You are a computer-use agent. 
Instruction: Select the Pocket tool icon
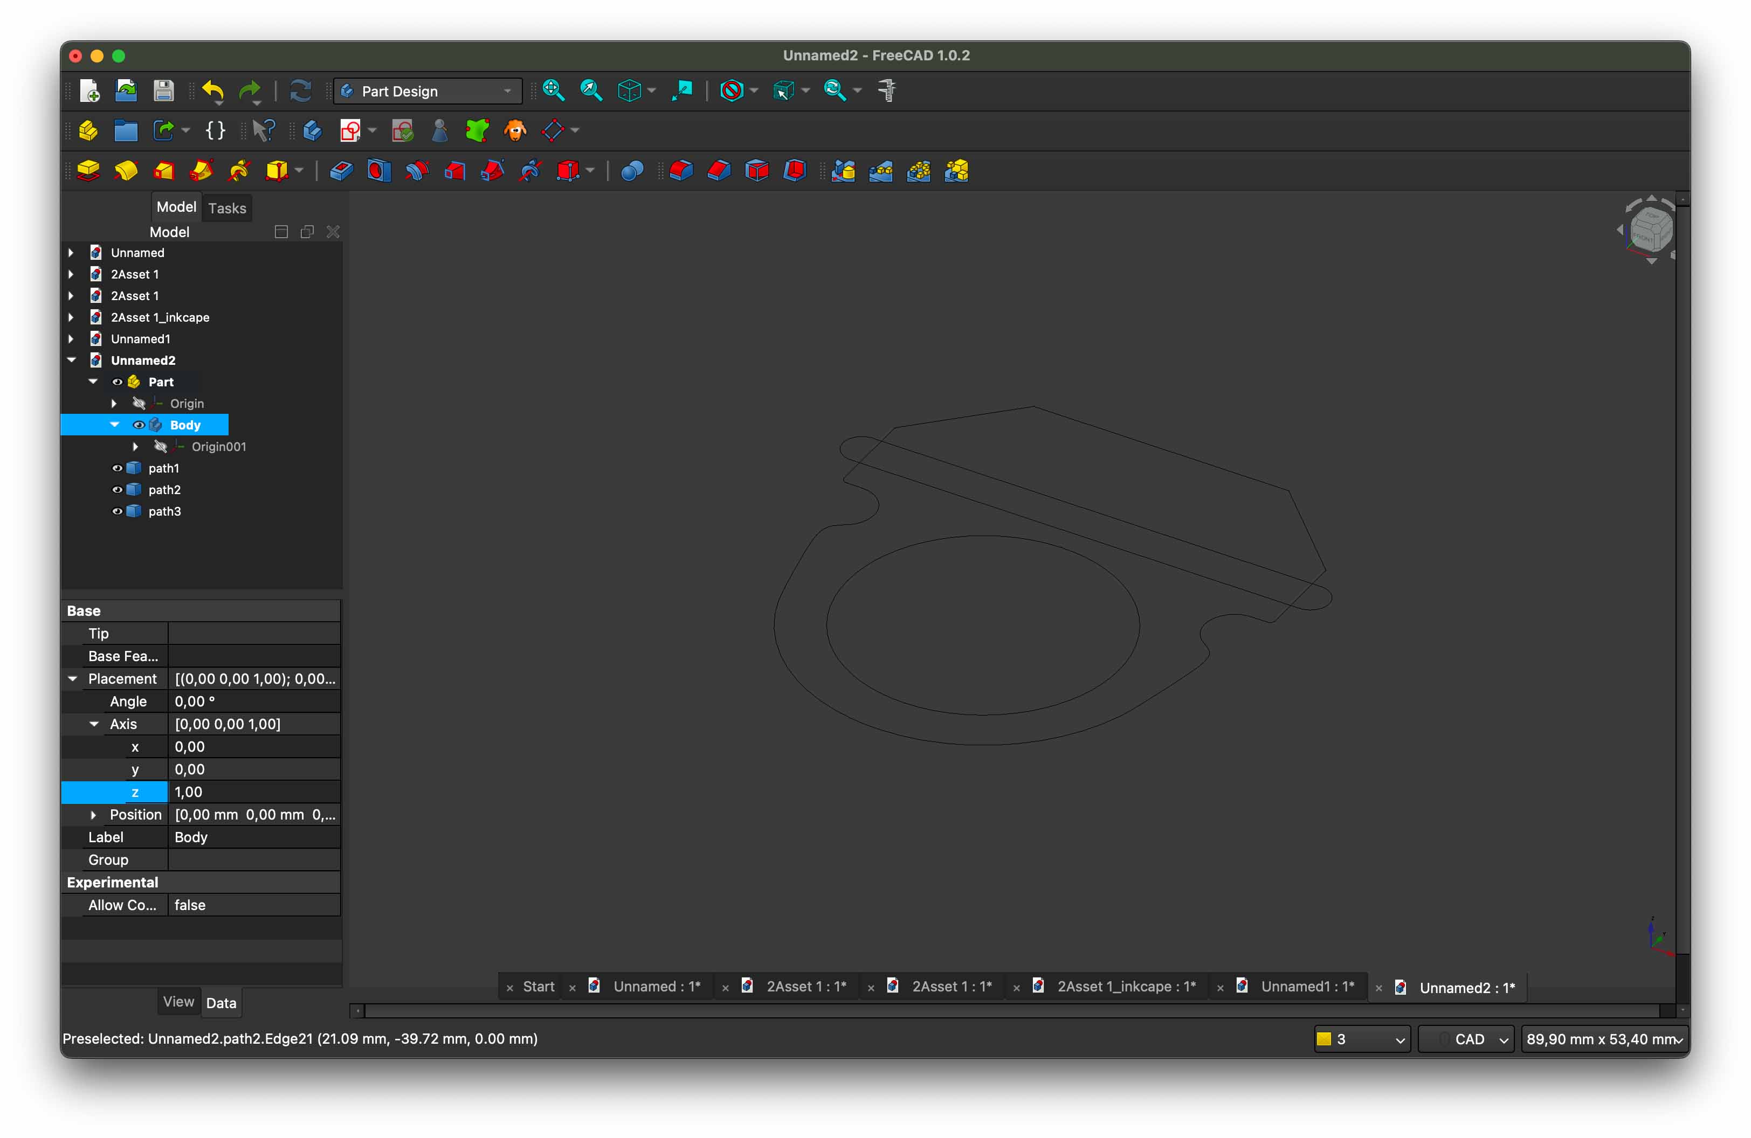click(x=341, y=171)
